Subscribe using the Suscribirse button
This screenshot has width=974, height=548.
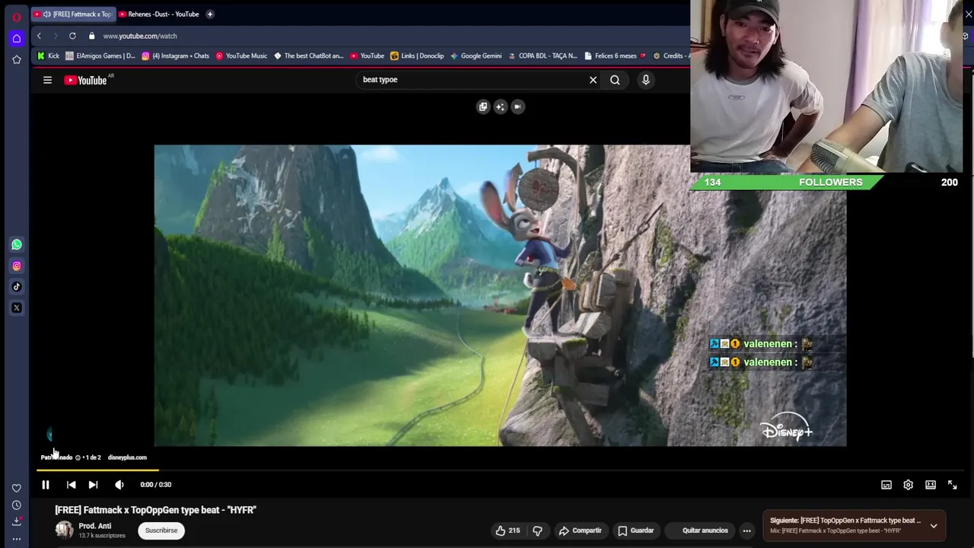[x=161, y=530]
